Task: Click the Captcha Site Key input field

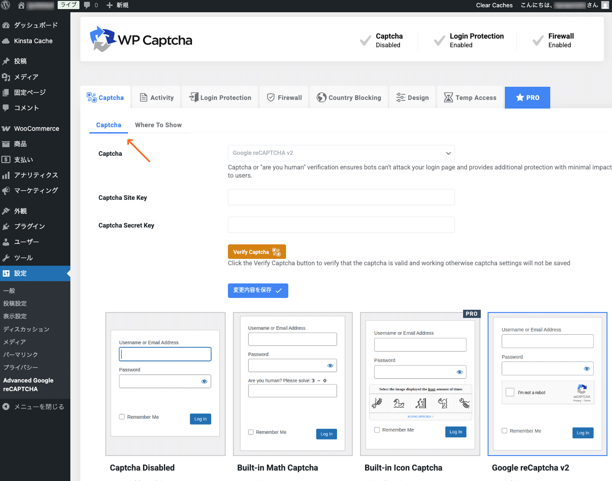Action: 341,197
